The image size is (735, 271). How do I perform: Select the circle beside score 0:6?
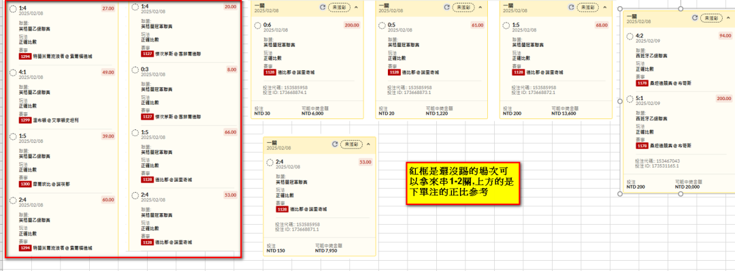(258, 25)
